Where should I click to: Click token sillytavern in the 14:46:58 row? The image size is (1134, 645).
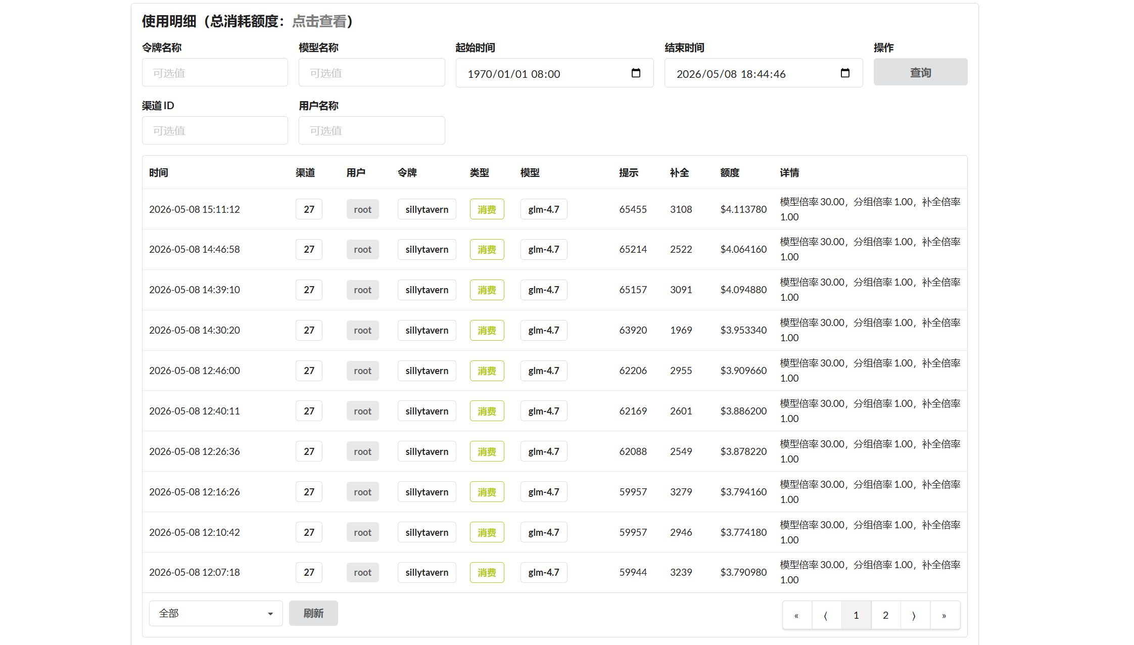427,249
